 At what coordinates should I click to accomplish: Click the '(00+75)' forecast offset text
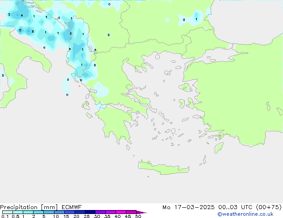click(269, 207)
